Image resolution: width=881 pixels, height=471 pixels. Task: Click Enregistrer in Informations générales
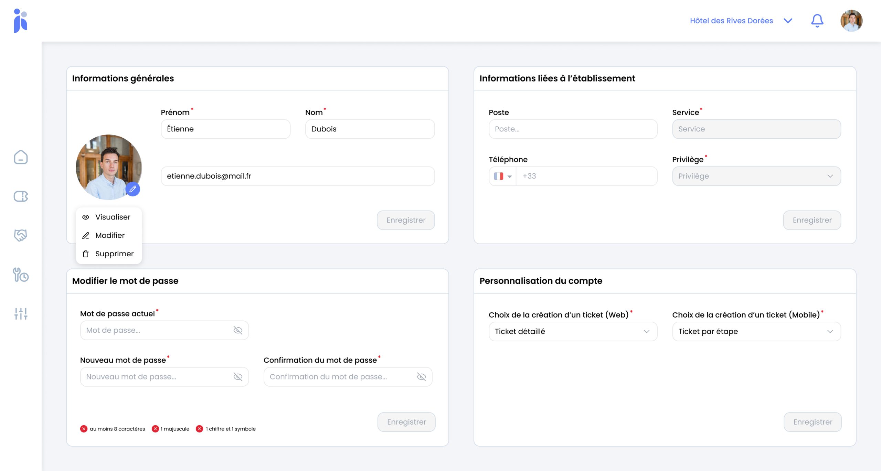(405, 220)
